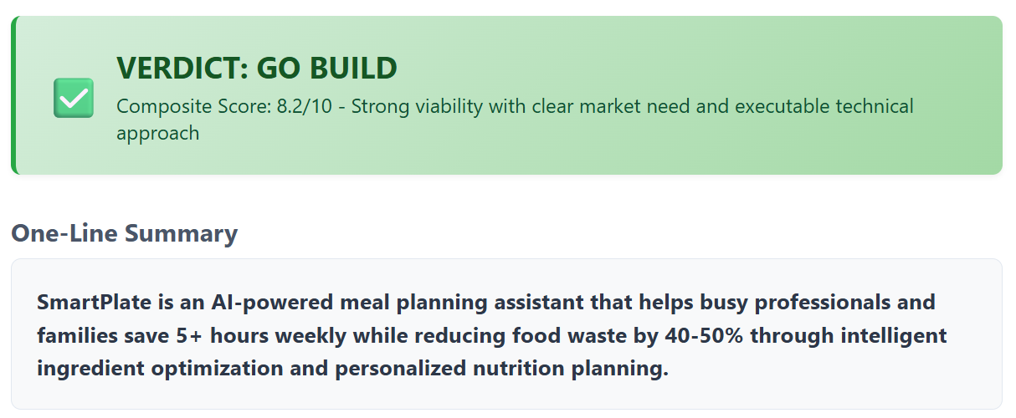Click the "VERDICT: GO BUILD" heading
1016x418 pixels.
coord(256,69)
